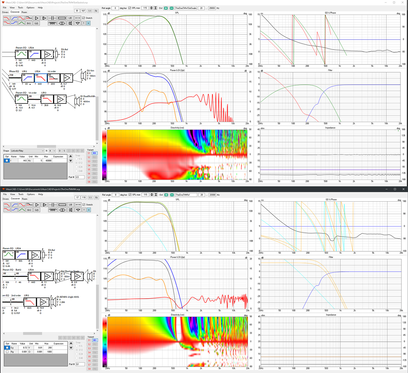Insert an amplifier triangle block in the top window
This screenshot has height=373, width=408.
36,18
